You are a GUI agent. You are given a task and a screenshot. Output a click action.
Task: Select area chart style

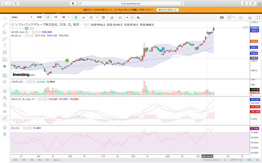[x=84, y=17]
